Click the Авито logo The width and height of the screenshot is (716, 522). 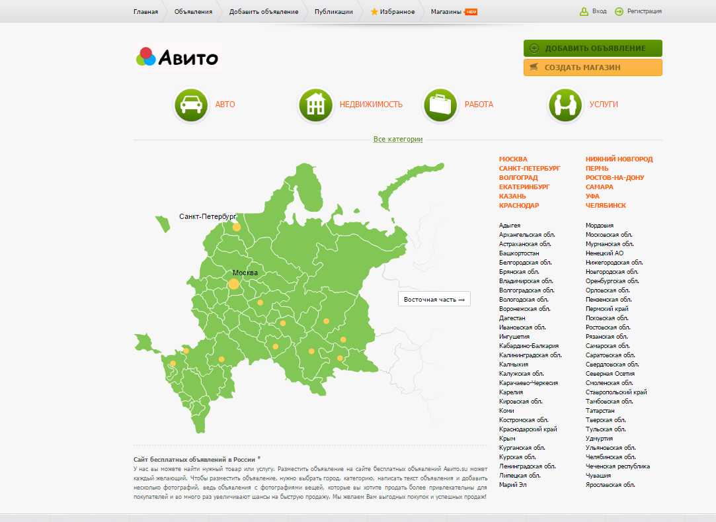click(x=177, y=58)
